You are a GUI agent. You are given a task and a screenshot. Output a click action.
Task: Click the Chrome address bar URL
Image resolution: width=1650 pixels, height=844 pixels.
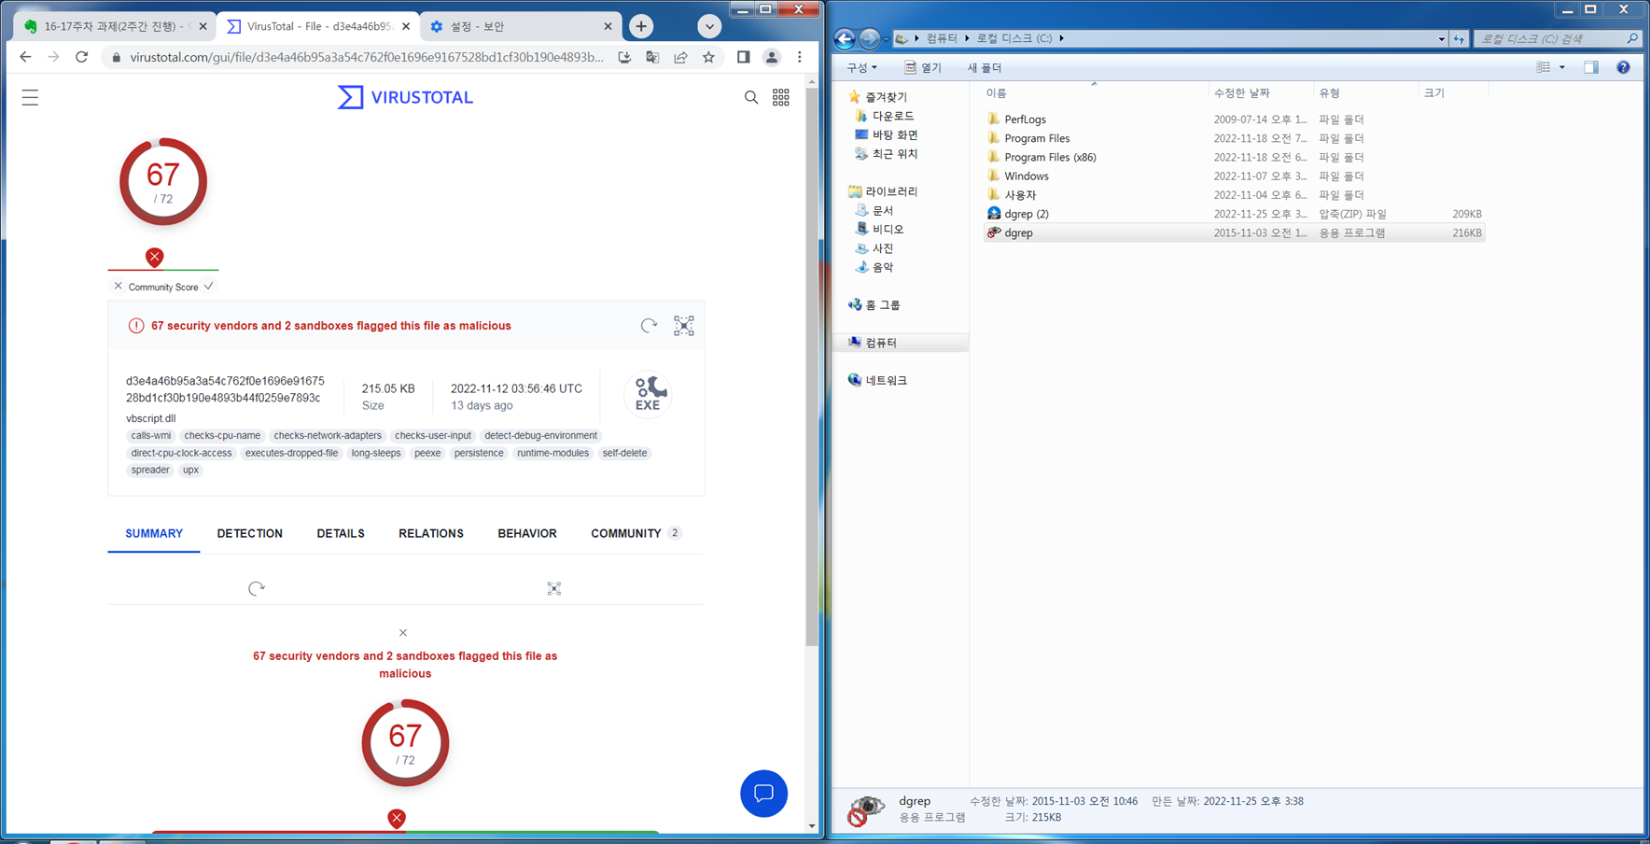367,57
